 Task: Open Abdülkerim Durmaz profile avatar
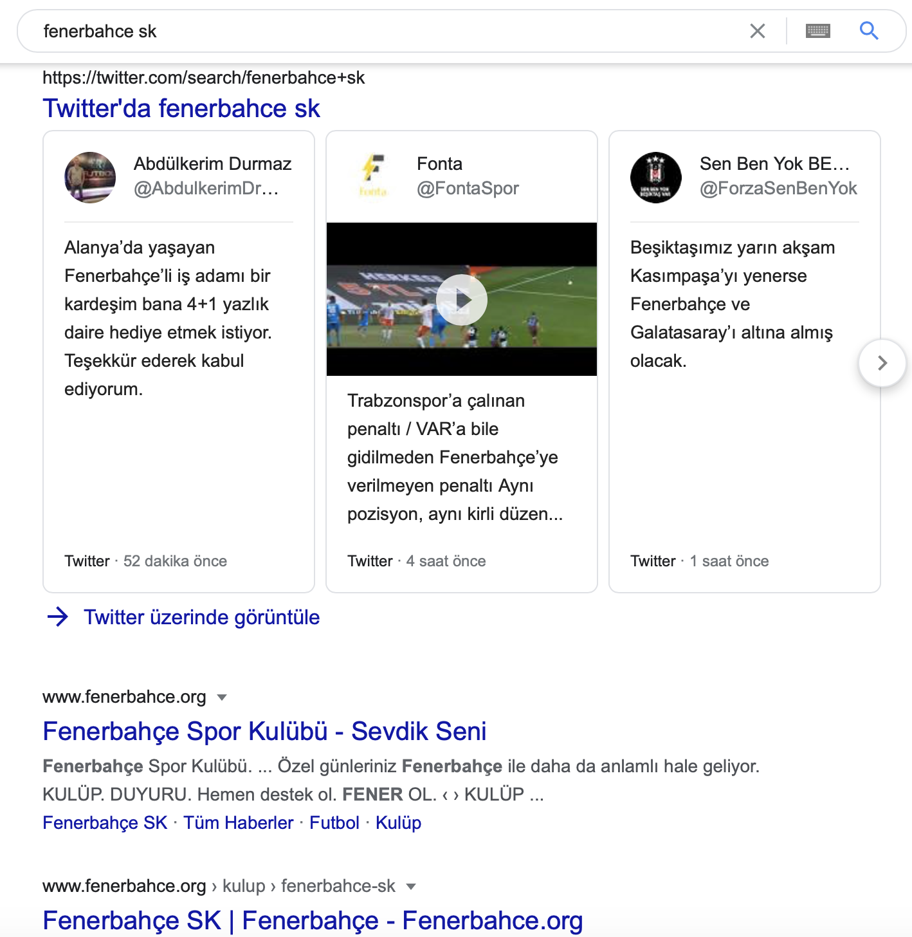(90, 178)
